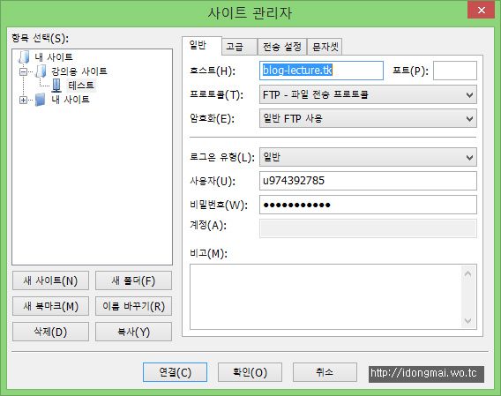
Task: Click the 새 폴더(F) button
Action: point(133,280)
